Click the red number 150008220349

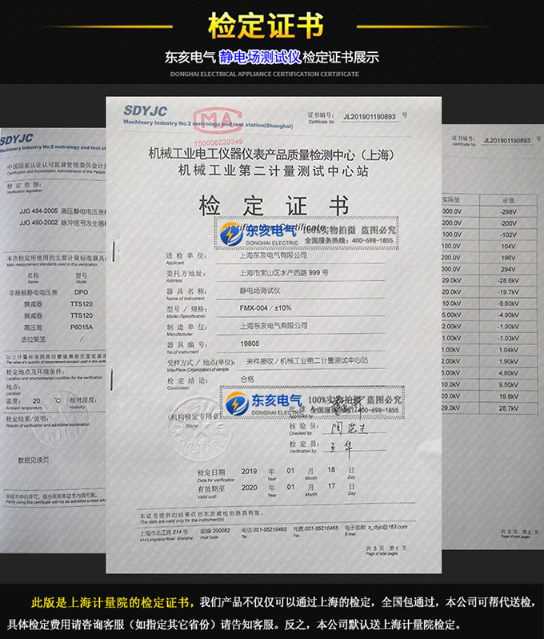point(218,143)
